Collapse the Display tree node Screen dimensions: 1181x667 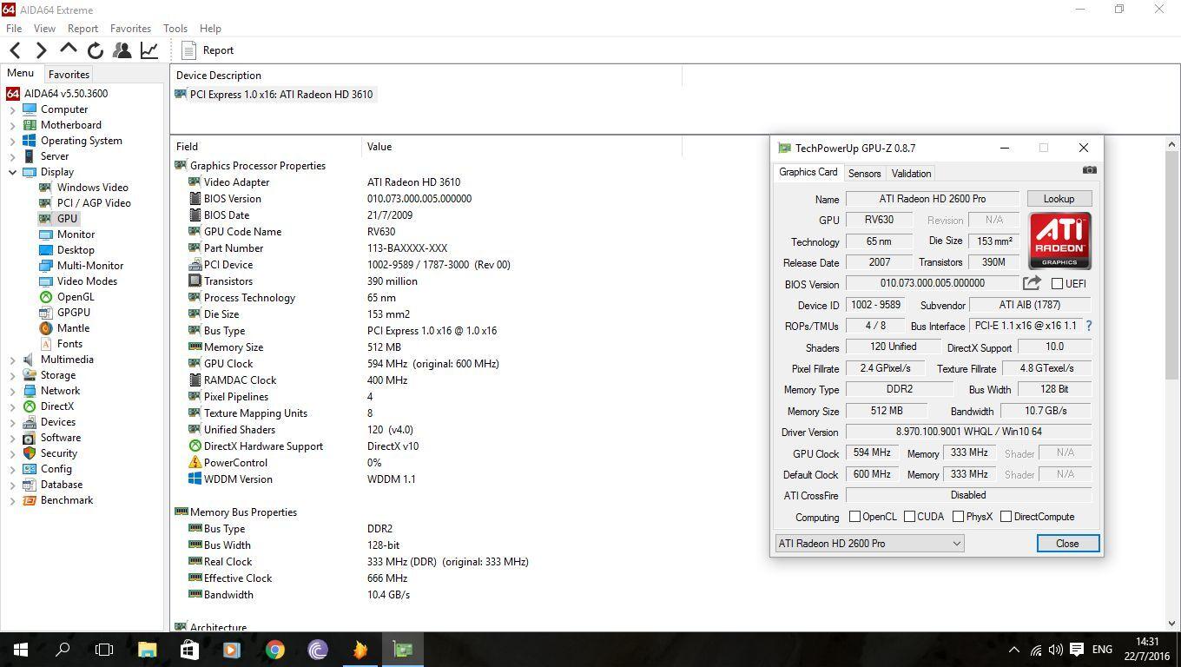(13, 172)
